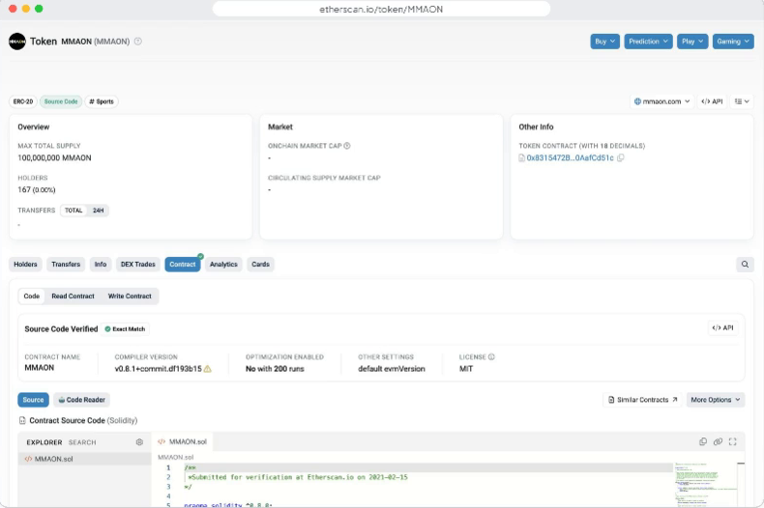Switch to the Cards tab
Image resolution: width=764 pixels, height=508 pixels.
click(260, 265)
